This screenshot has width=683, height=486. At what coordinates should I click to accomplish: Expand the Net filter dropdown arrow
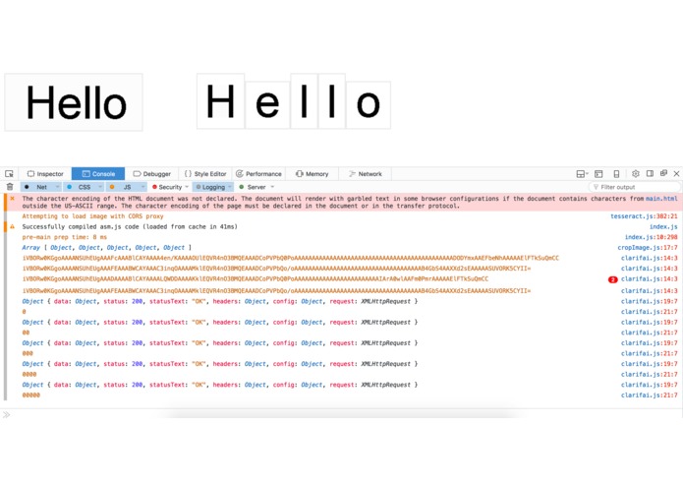(58, 187)
